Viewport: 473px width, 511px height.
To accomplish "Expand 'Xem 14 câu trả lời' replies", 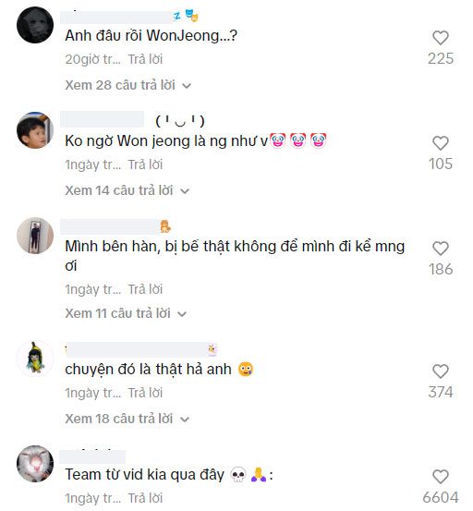I will tap(127, 190).
